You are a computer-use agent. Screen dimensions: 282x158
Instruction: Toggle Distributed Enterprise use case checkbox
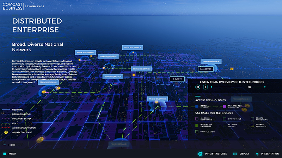coord(197,125)
